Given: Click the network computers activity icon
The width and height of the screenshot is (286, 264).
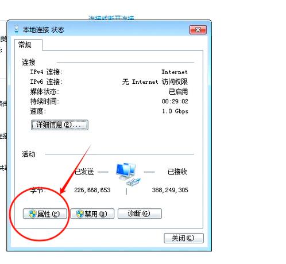Looking at the screenshot, I should (128, 174).
